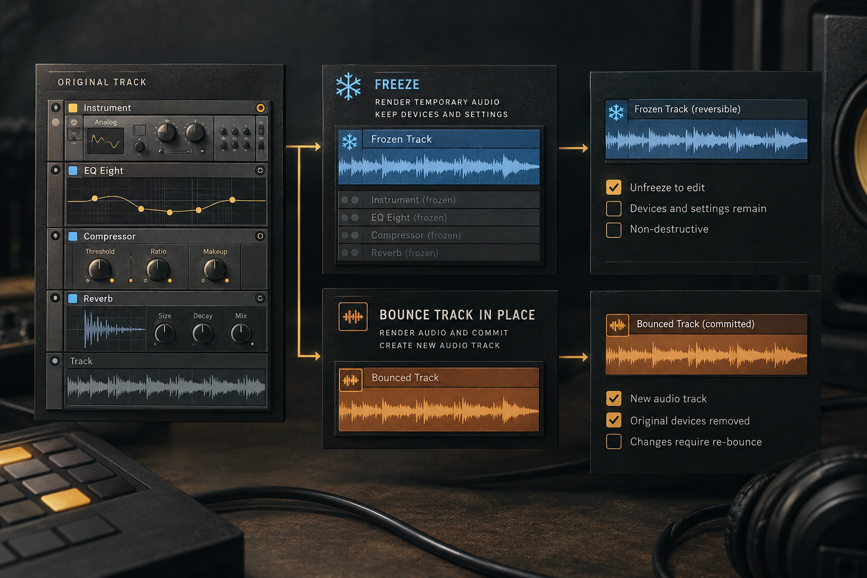The image size is (867, 578).
Task: Click the Analog oscillator waveform display
Action: pyautogui.click(x=106, y=141)
